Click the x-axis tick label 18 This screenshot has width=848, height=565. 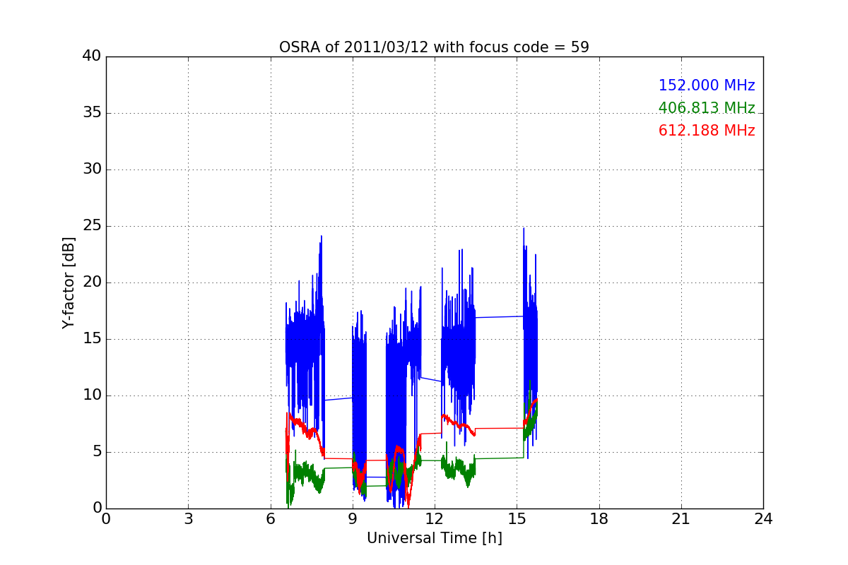point(599,519)
